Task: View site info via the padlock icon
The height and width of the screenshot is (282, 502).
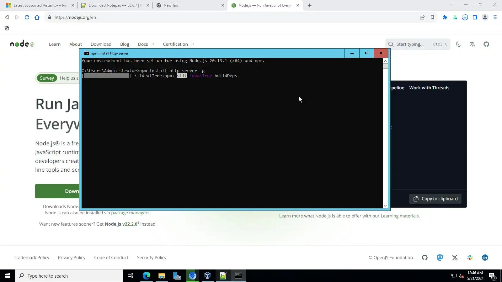Action: click(x=49, y=17)
